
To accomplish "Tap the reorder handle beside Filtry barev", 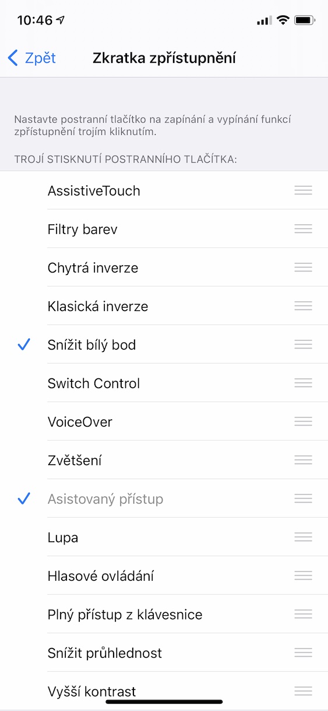I will coord(303,229).
